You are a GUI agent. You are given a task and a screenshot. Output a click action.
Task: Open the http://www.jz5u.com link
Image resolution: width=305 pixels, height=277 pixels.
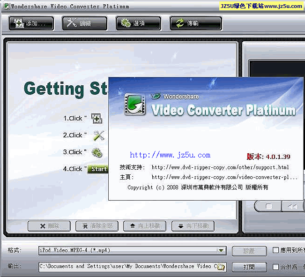(170, 155)
